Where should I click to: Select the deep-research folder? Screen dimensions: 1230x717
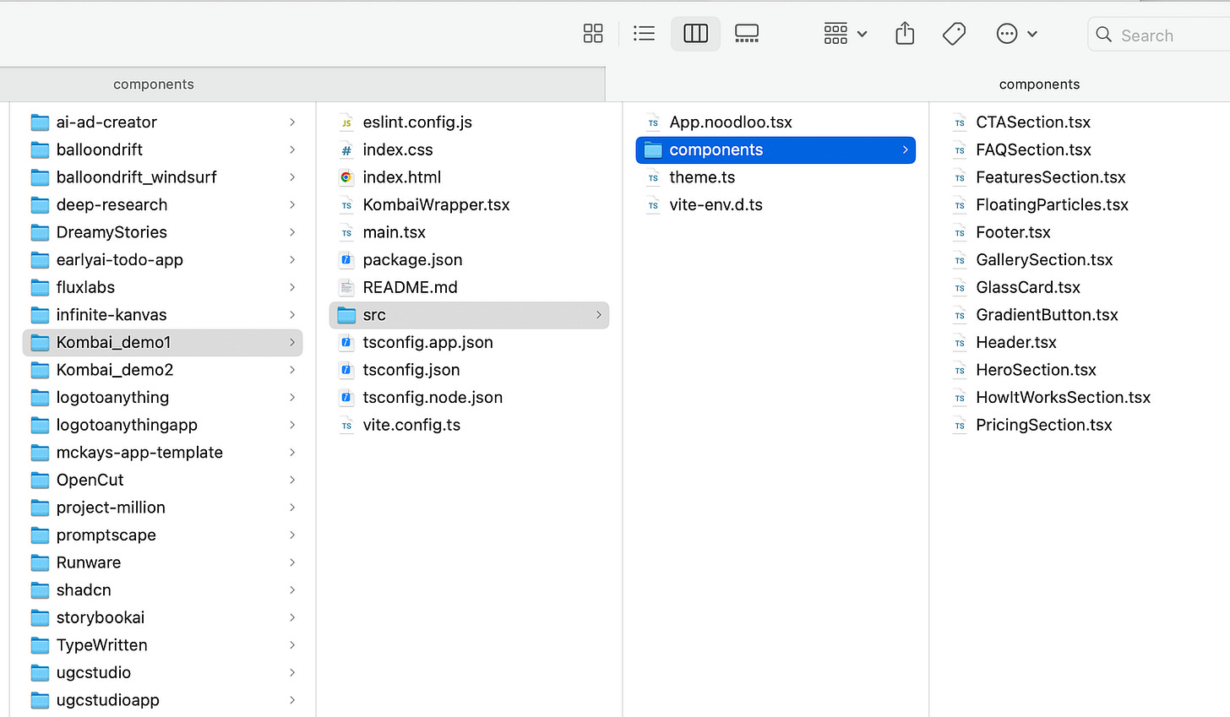pyautogui.click(x=162, y=205)
